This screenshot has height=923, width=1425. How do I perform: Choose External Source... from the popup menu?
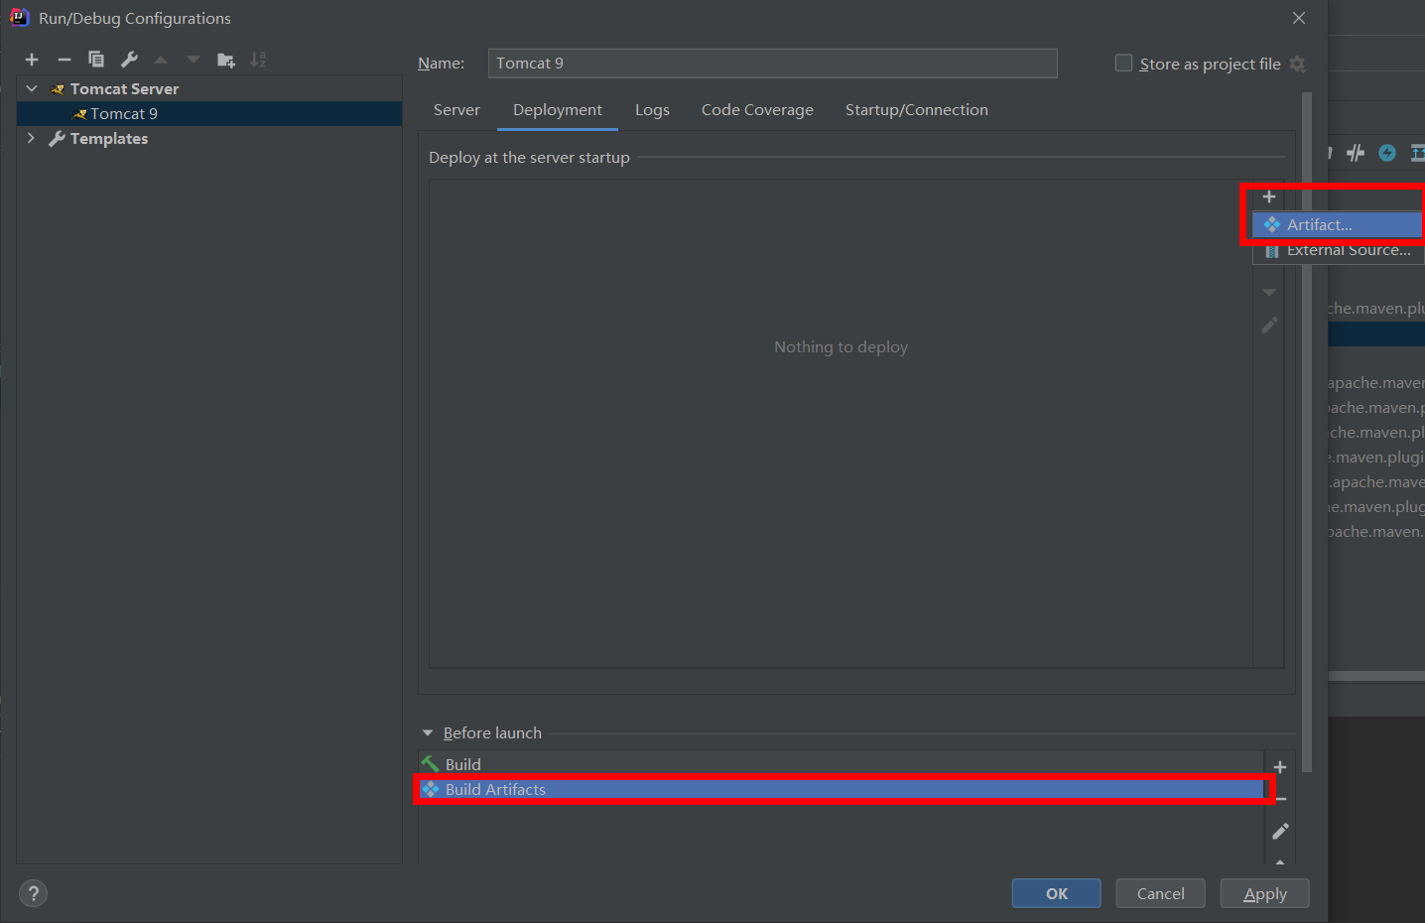(1338, 250)
